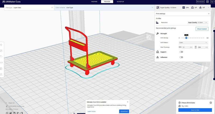
Task: Click the wall thickness 1.2 field
Action: (x=187, y=47)
